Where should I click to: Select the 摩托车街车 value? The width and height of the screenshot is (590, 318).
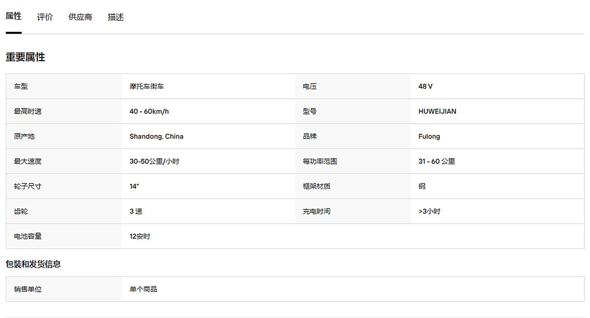(147, 86)
